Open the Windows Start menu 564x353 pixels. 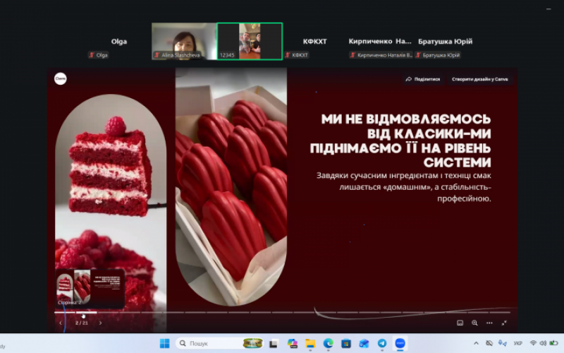[164, 343]
